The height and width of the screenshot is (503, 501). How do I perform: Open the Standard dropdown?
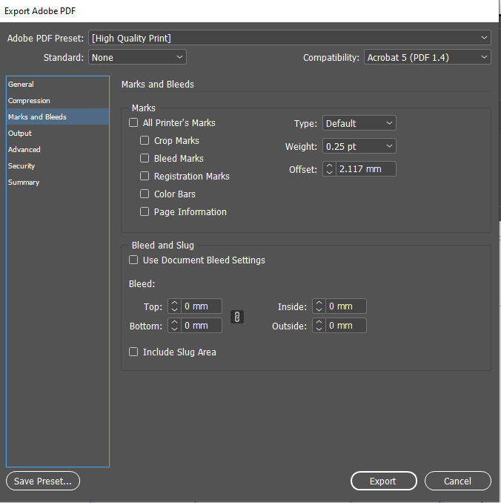coord(137,57)
